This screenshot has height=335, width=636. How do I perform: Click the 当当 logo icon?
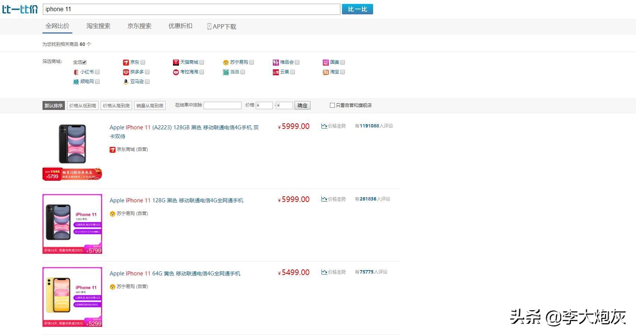226,72
